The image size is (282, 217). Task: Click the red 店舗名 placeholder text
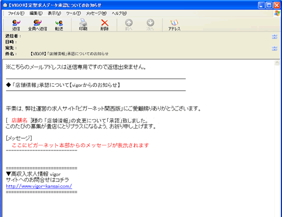[x=19, y=120]
